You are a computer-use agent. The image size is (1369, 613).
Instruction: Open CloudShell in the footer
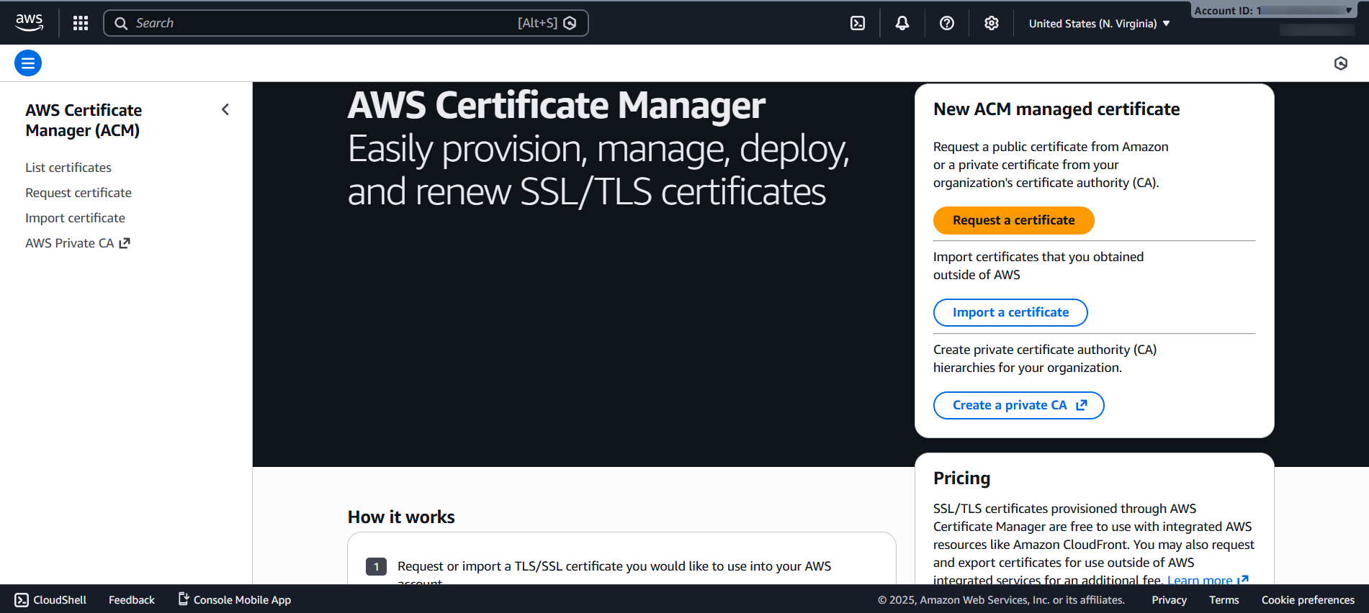coord(50,599)
